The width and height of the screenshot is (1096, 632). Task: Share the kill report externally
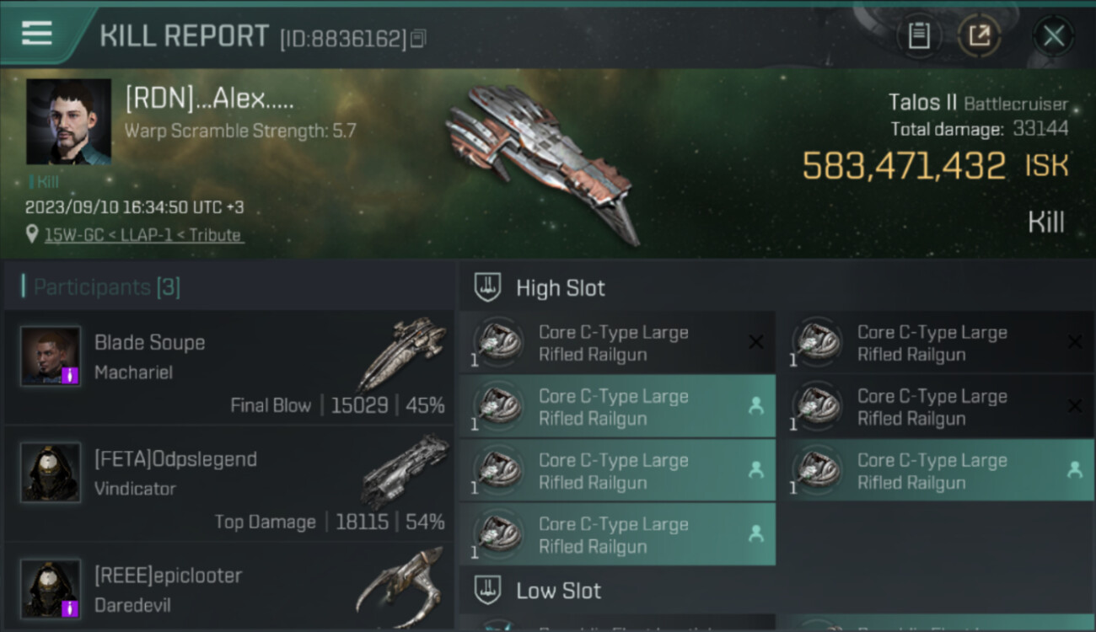[979, 36]
